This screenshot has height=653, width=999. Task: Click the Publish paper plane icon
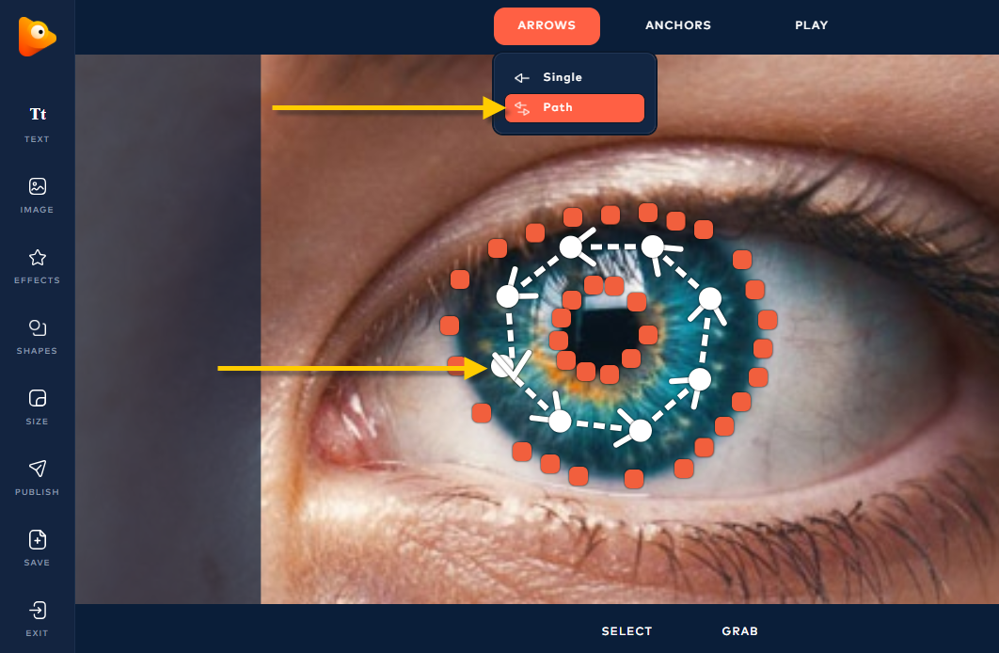(x=37, y=469)
